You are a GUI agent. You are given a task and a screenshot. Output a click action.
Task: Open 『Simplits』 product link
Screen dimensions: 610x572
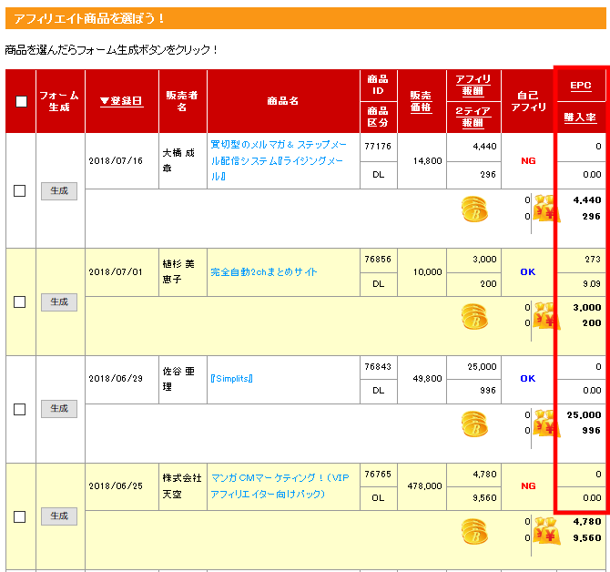(231, 379)
